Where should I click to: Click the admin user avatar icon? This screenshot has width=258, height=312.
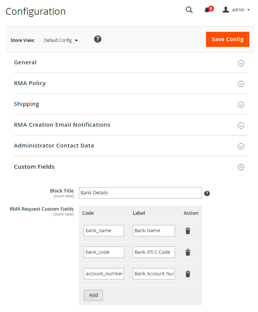tap(226, 10)
